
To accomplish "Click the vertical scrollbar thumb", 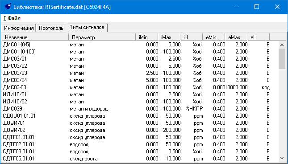I will [x=282, y=59].
